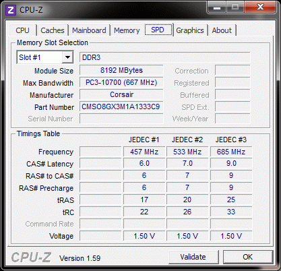
Task: Click the tRAS value 17
Action: click(x=144, y=200)
